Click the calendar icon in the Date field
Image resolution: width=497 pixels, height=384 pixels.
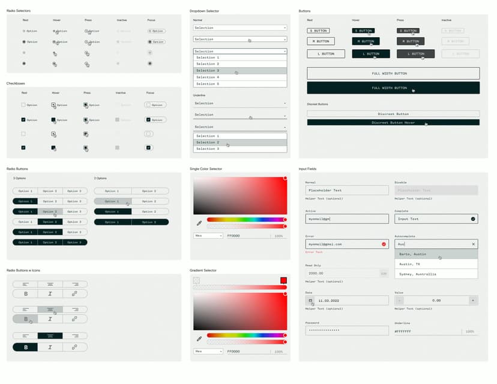coord(310,299)
